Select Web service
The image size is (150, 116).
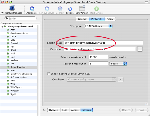coord(13,84)
